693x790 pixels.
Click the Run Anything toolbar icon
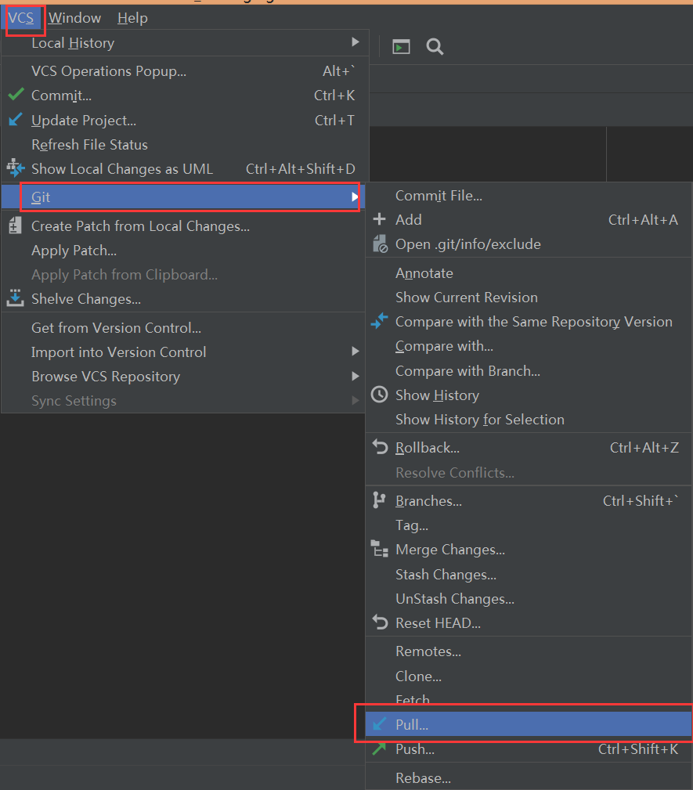click(x=401, y=47)
